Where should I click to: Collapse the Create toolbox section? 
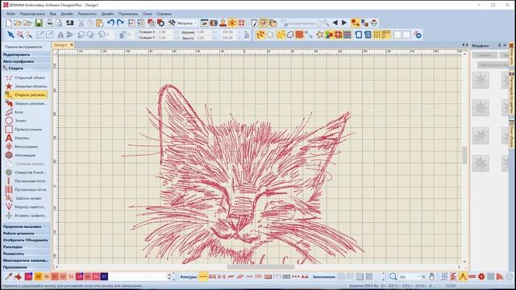[26, 68]
